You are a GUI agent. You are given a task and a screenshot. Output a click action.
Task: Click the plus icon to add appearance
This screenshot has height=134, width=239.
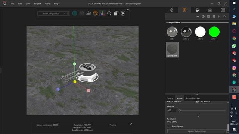tap(198, 16)
